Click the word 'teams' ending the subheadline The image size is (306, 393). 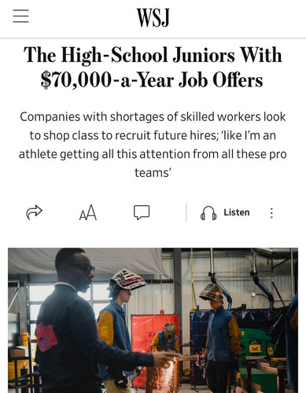tap(151, 173)
